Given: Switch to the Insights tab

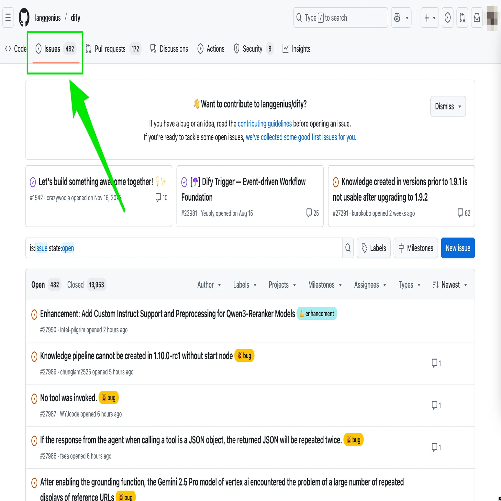Looking at the screenshot, I should [x=296, y=49].
